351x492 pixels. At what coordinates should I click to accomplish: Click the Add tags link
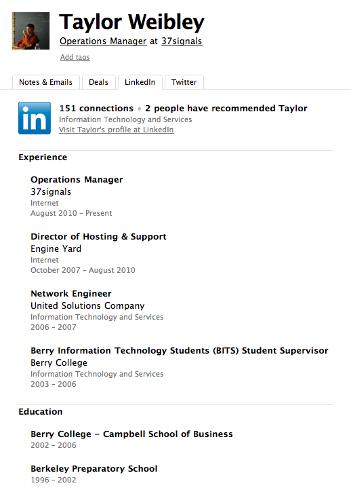pos(75,57)
